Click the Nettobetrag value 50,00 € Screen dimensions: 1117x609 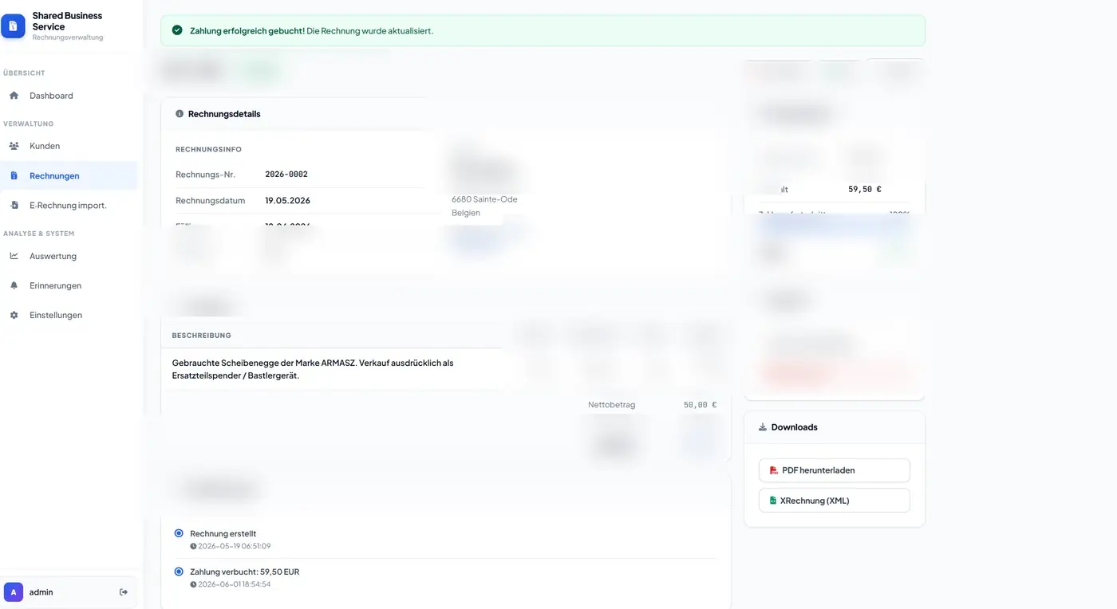pyautogui.click(x=700, y=405)
